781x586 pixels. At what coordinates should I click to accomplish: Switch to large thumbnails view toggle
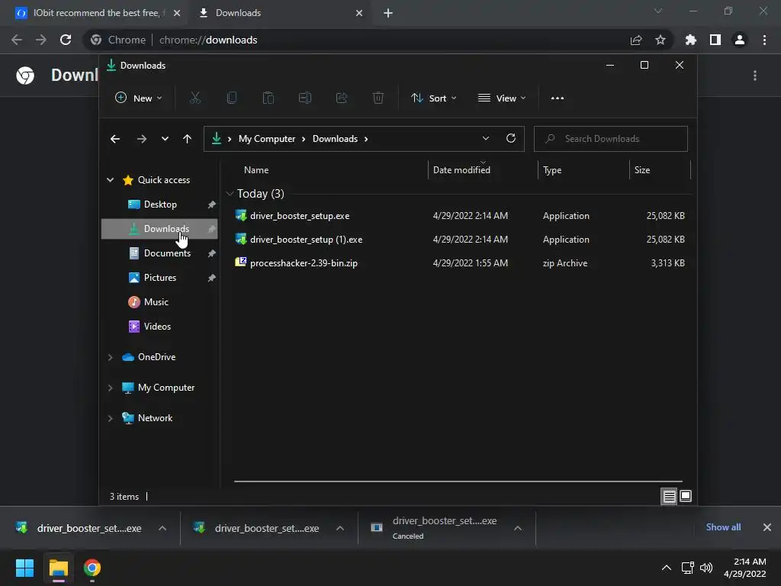686,496
